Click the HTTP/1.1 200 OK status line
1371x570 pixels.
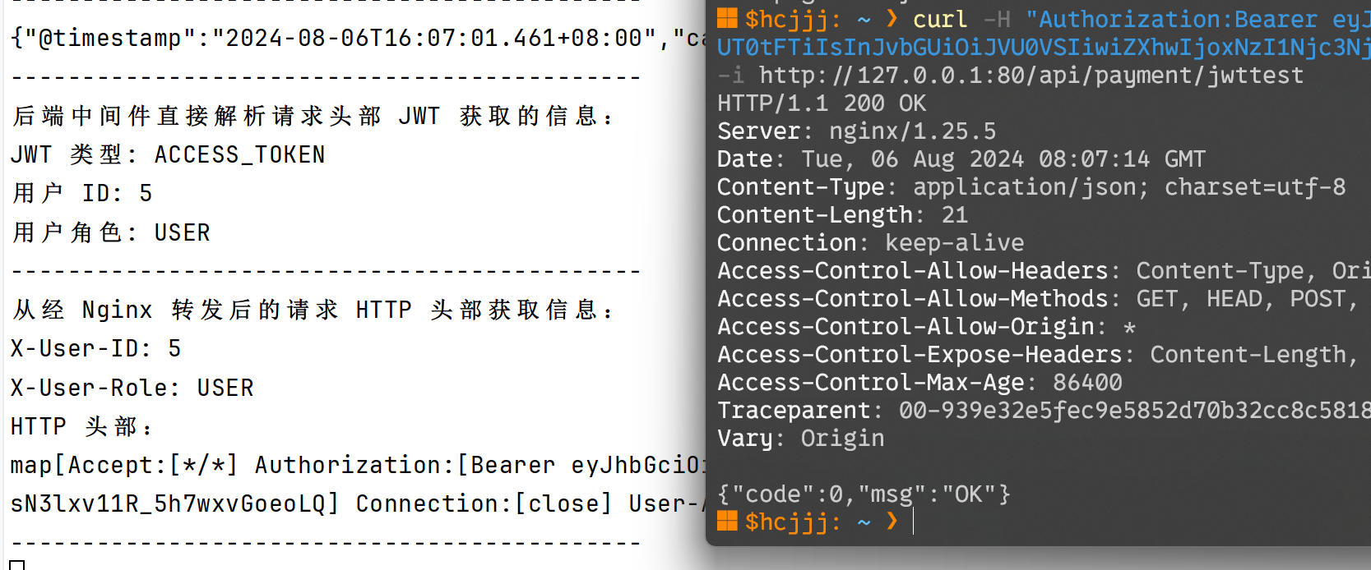(x=822, y=103)
